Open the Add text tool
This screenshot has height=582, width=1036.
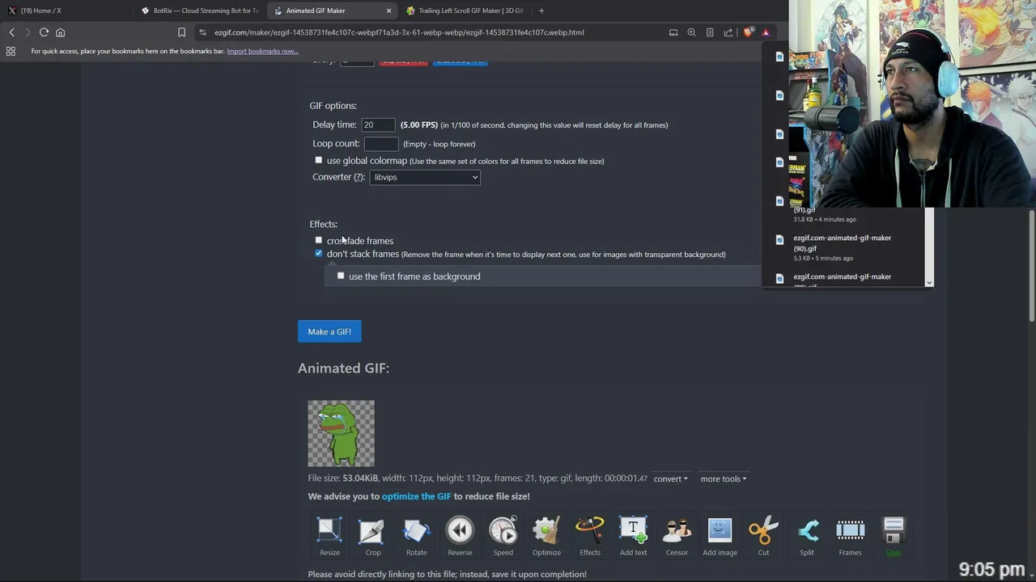633,537
